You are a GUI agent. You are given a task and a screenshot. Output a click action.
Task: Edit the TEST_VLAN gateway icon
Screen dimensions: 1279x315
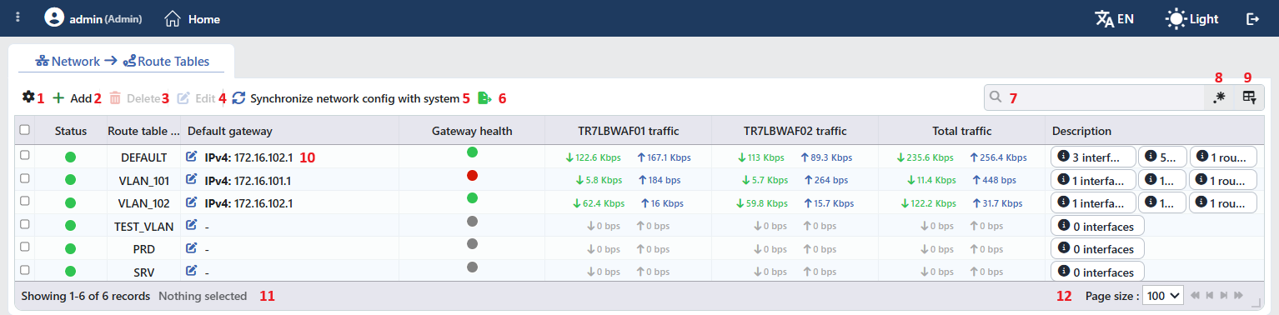pos(192,224)
